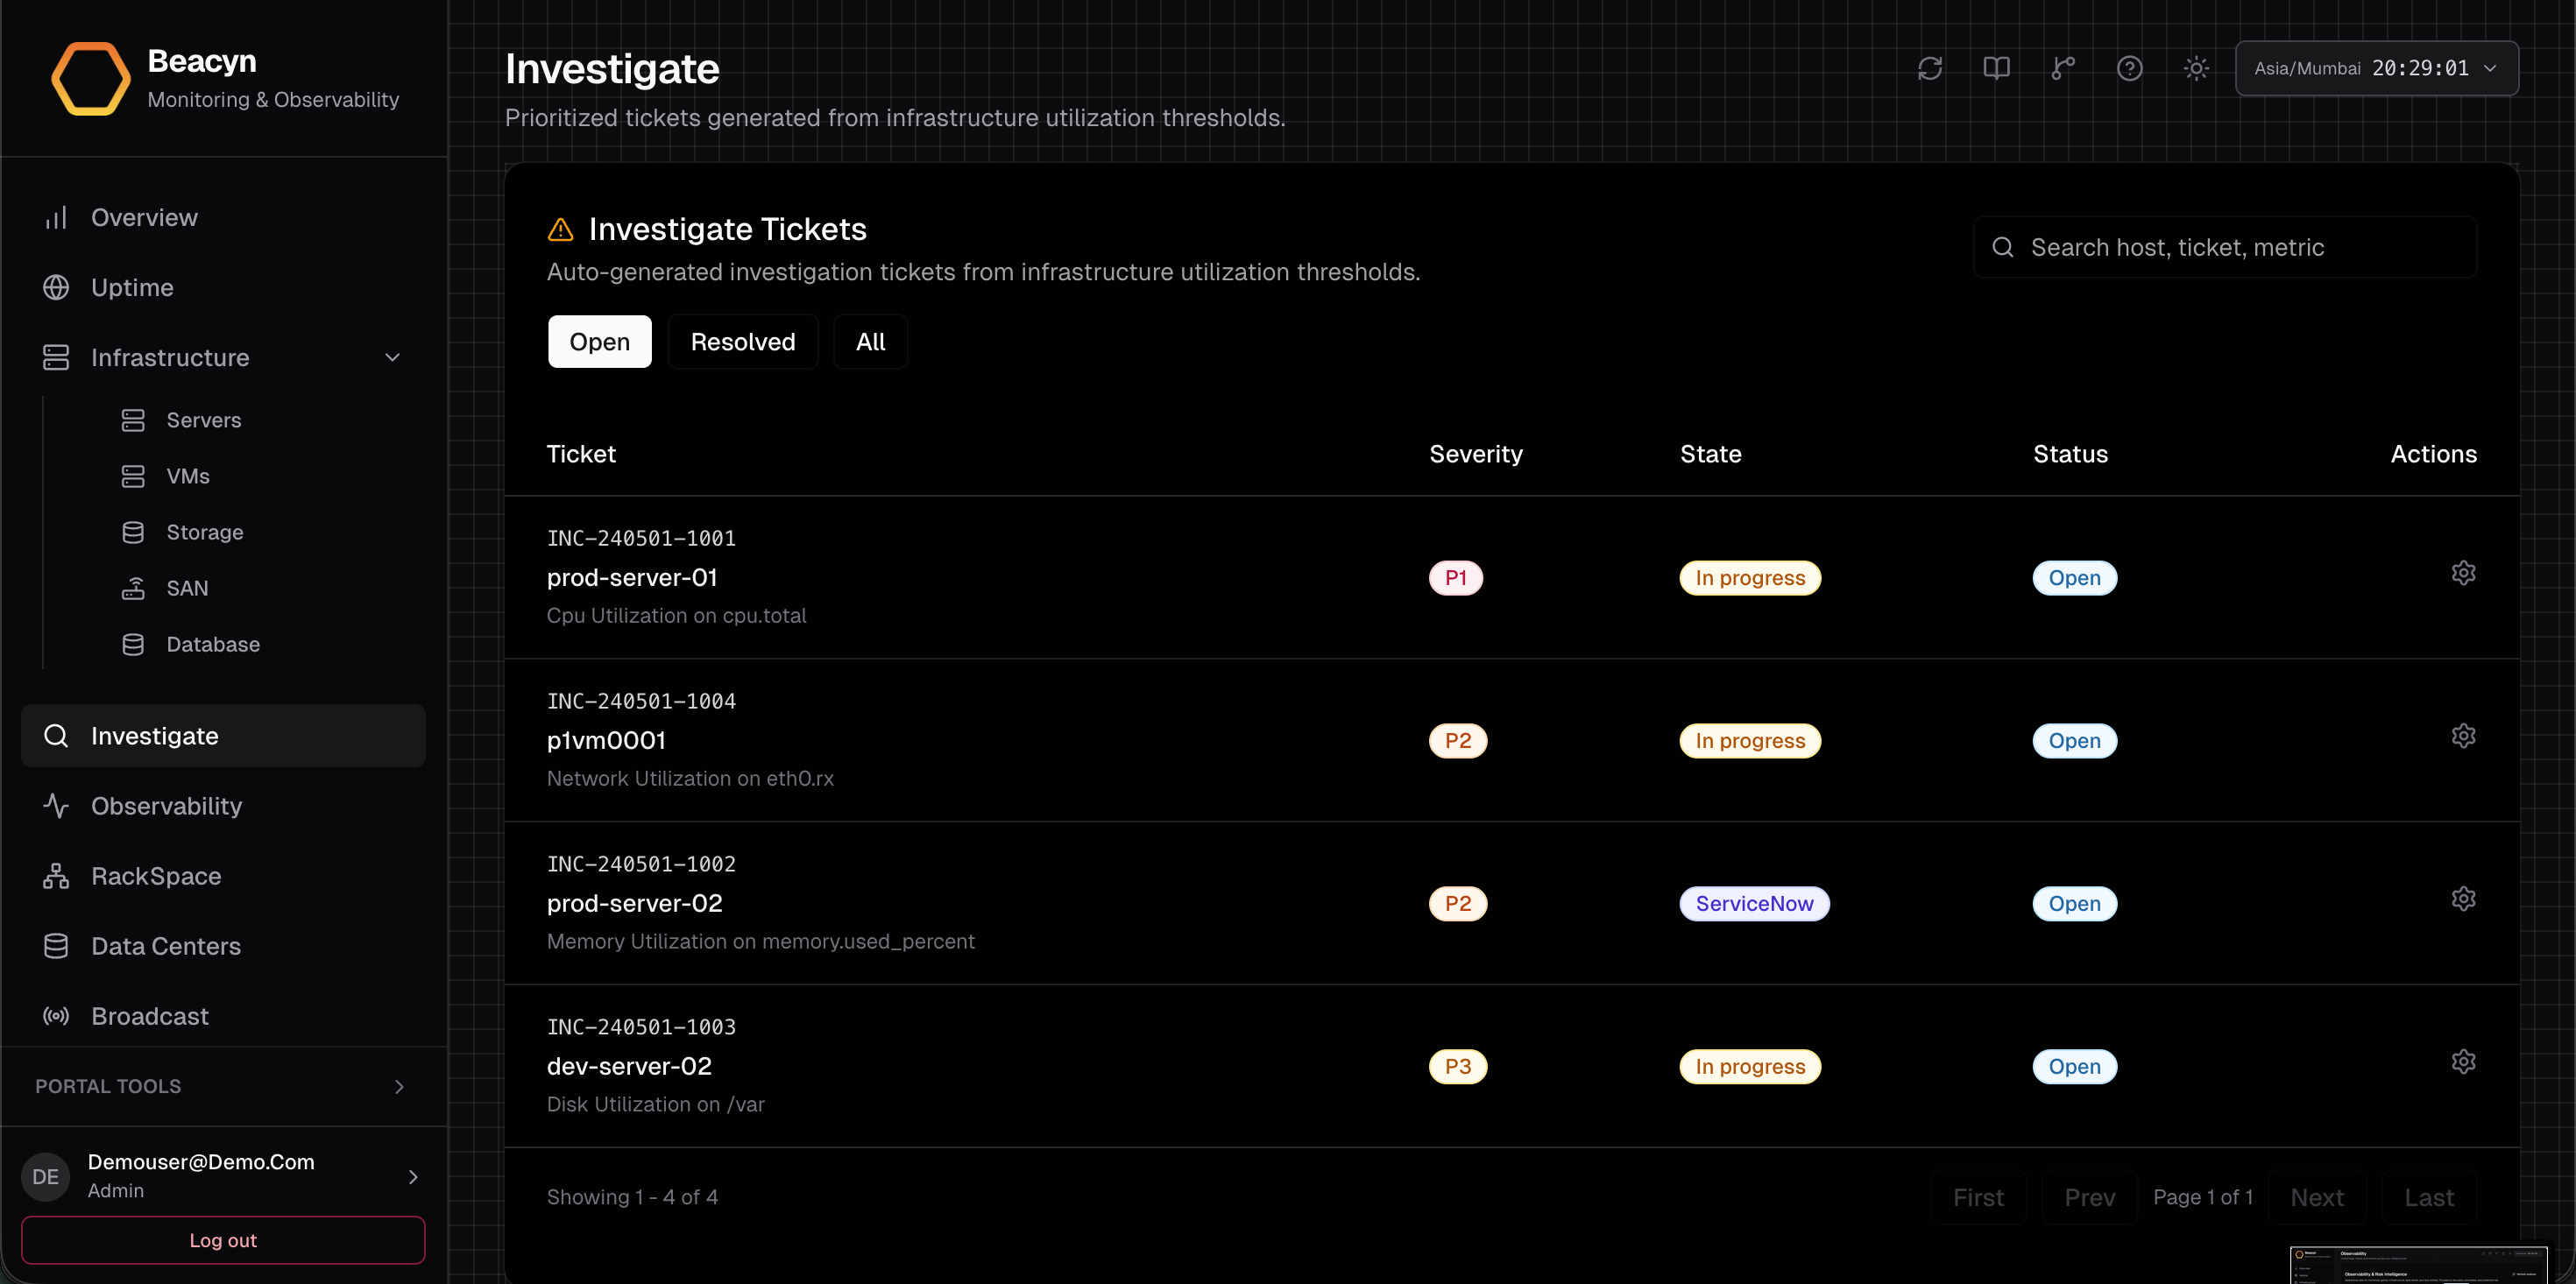Open gear actions for INC-240501-1004

[2463, 736]
